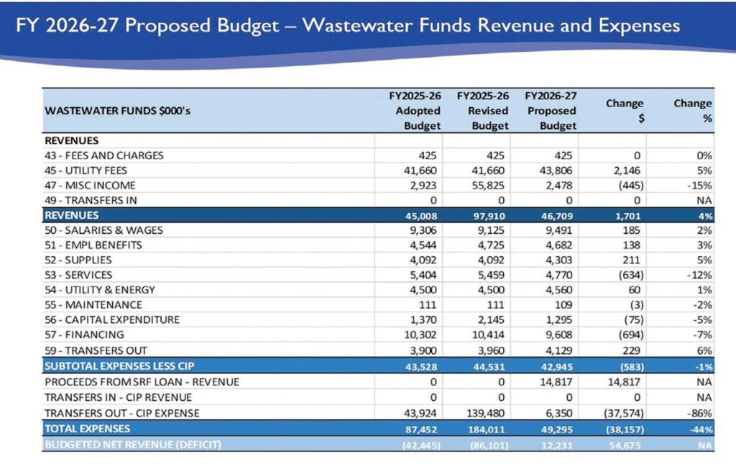Click the Salaries & Wages adopted value 9,306

coord(423,230)
